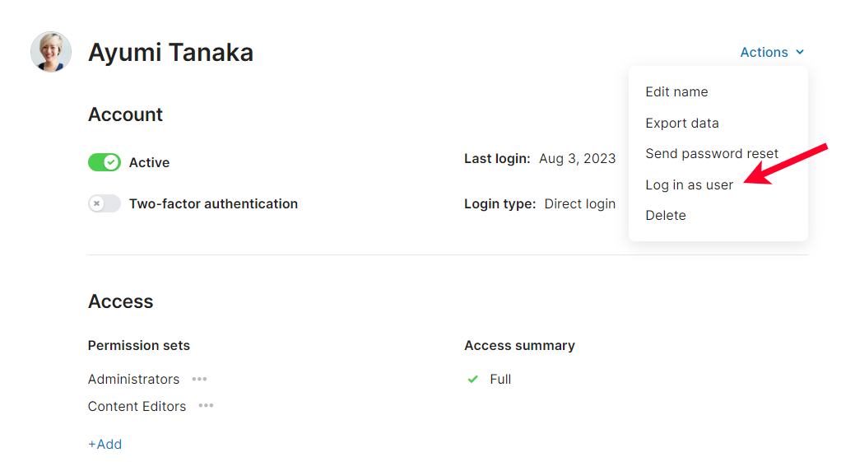The width and height of the screenshot is (855, 462).
Task: Click Ayumi Tanaka's profile avatar
Action: pos(51,52)
